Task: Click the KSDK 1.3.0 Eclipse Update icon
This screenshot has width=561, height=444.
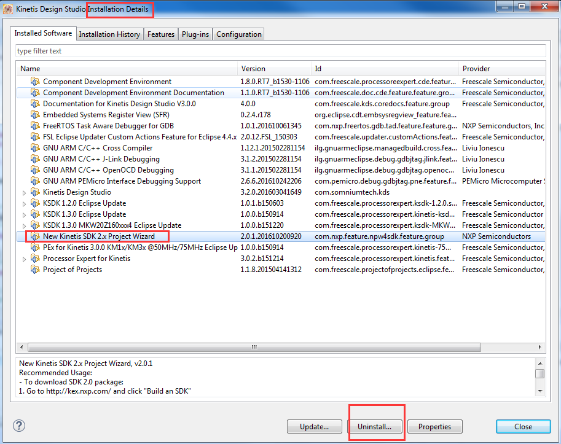Action: [x=34, y=214]
